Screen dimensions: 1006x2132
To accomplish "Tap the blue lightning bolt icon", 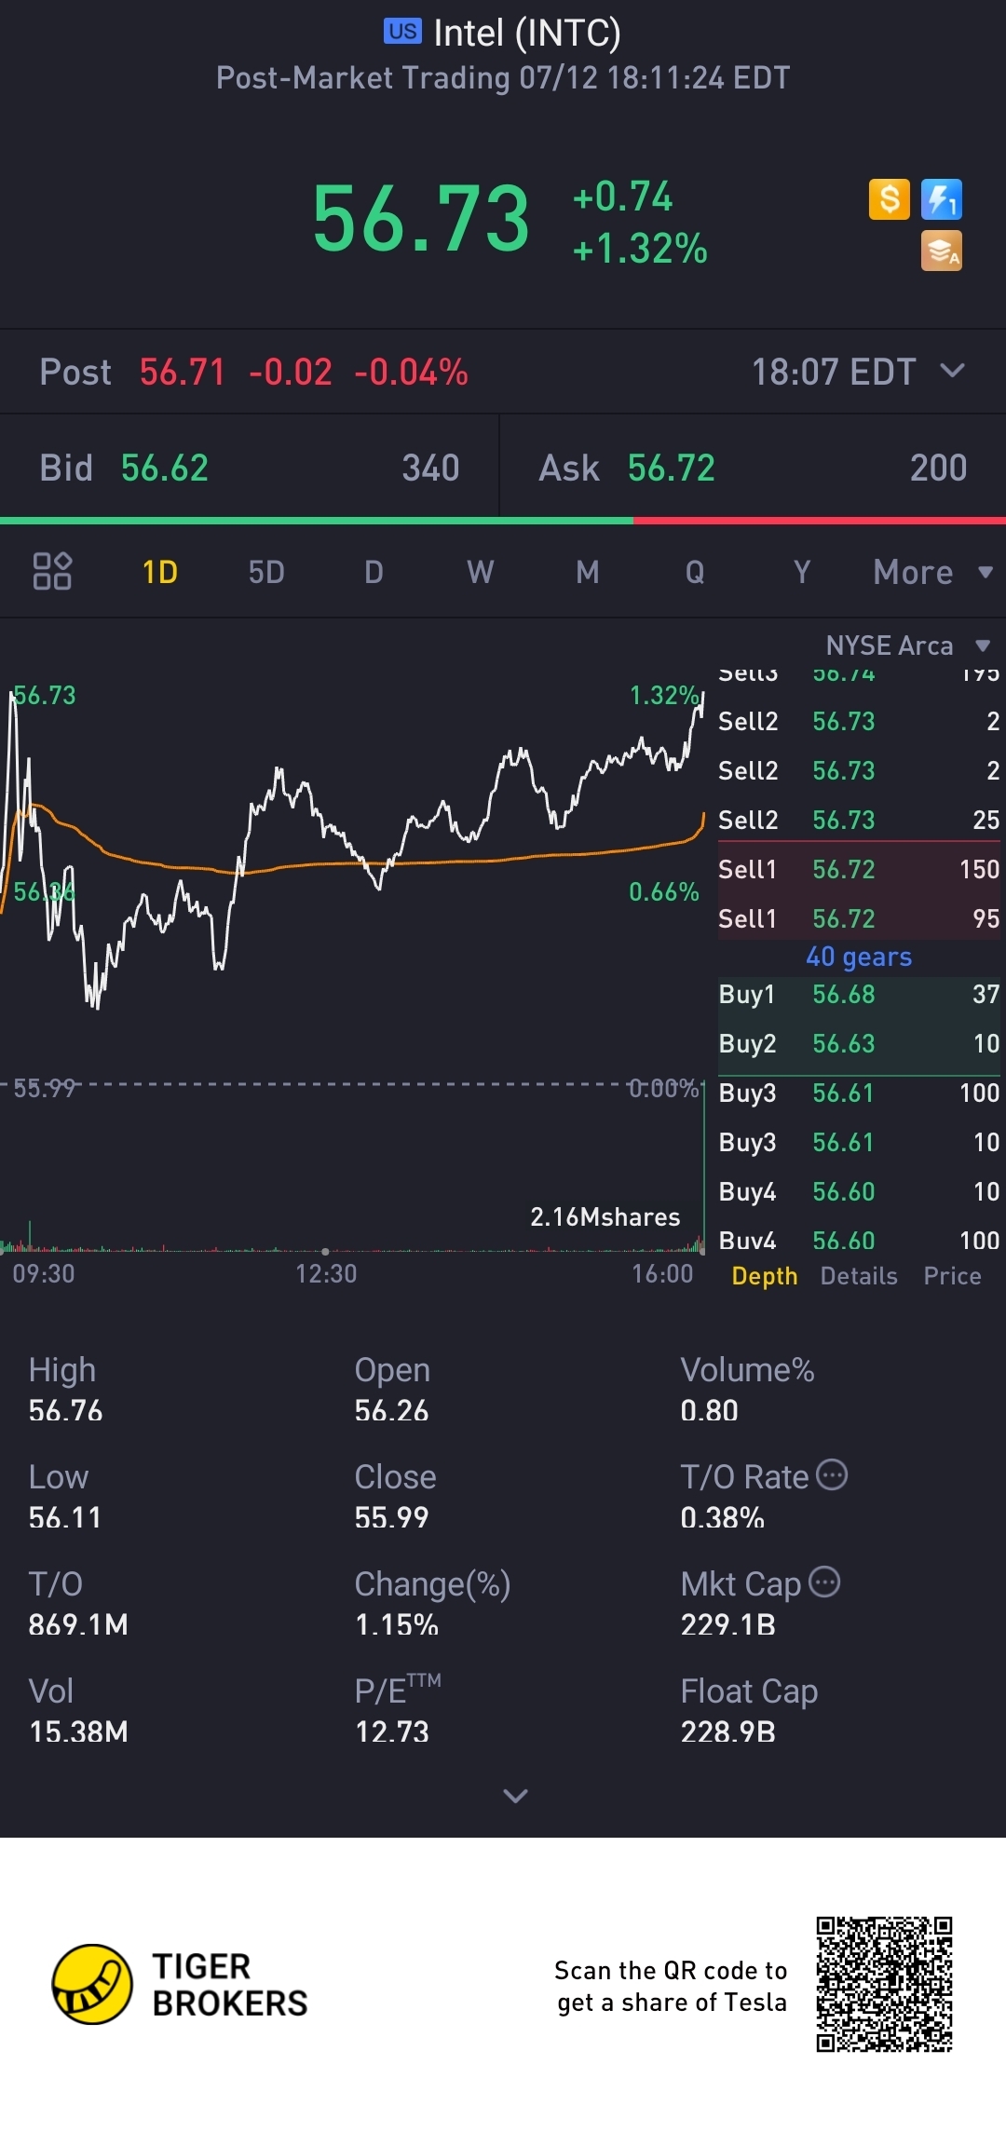I will (x=941, y=199).
